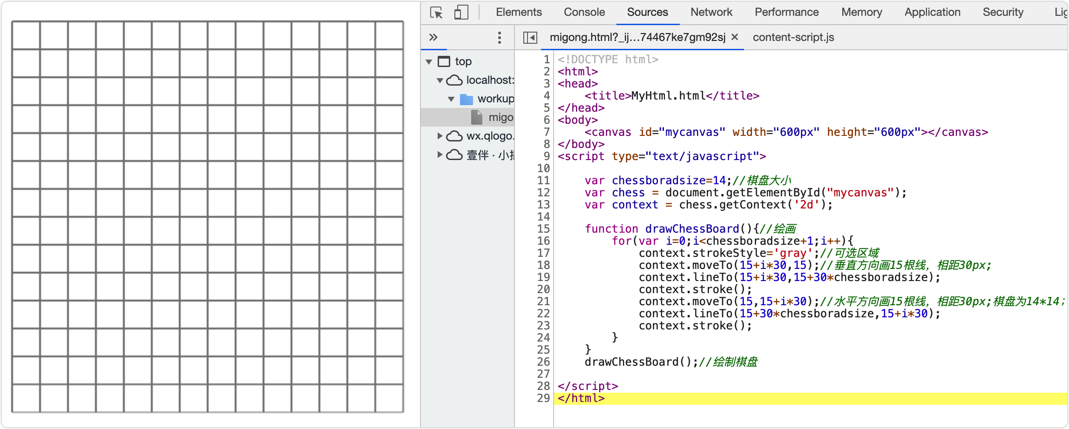Screen dimensions: 1069x429
Task: Hide the navigator sidebar panel
Action: click(530, 38)
